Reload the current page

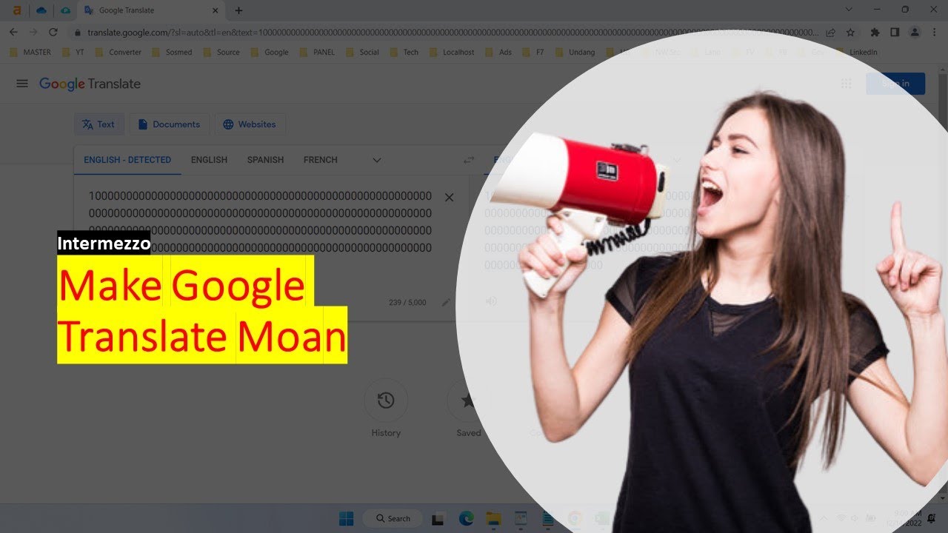53,32
